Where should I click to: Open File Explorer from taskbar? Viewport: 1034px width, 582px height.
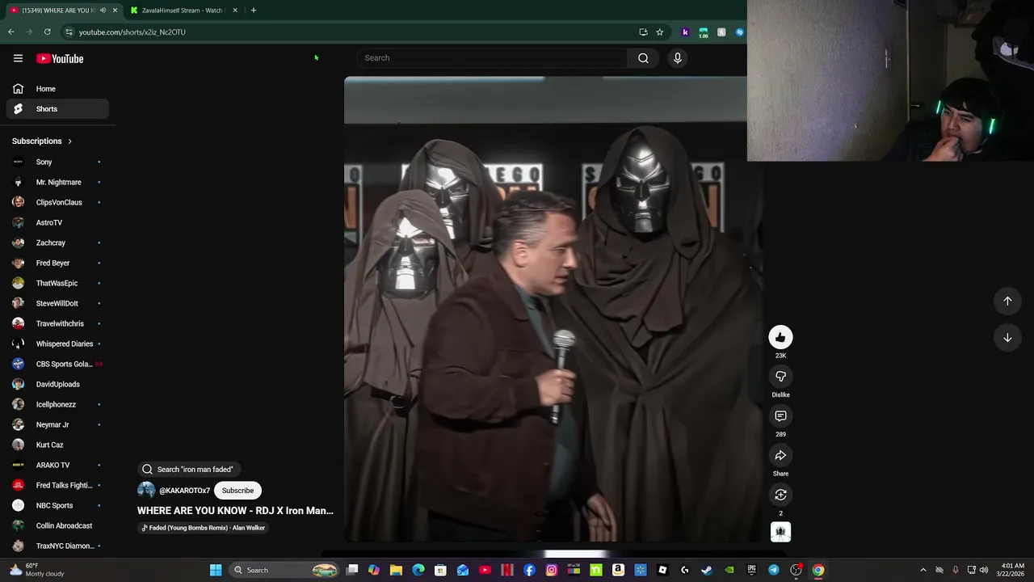(396, 570)
